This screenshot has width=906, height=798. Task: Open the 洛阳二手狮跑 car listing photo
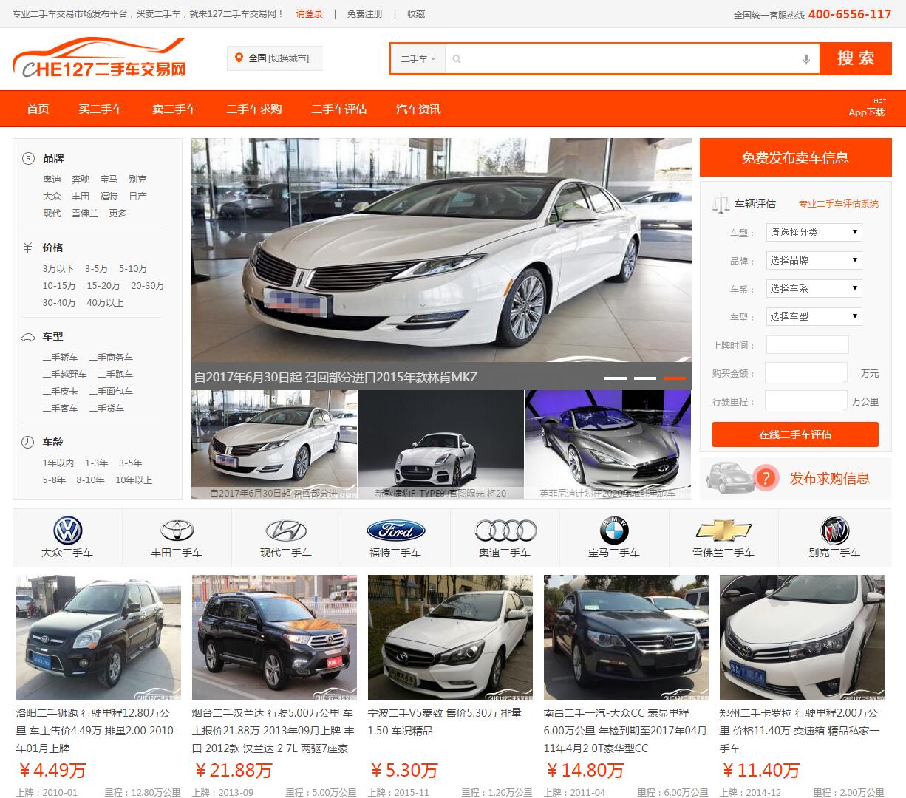tap(98, 638)
